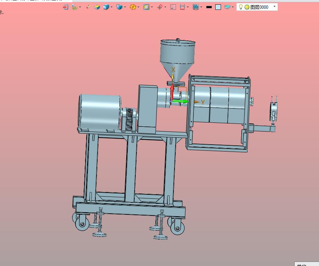Click the yellow circle layer status icon
This screenshot has height=266, width=319.
point(247,7)
